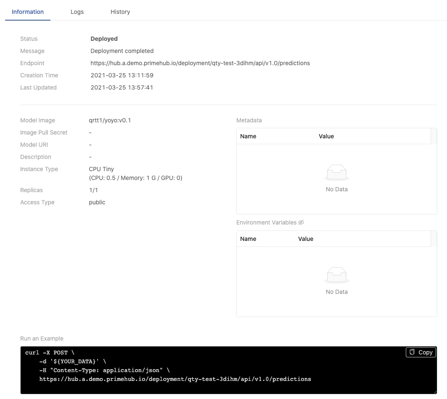Select last updated 2021-03-25 13:57:41
Viewport: 447px width, 399px height.
tap(122, 88)
